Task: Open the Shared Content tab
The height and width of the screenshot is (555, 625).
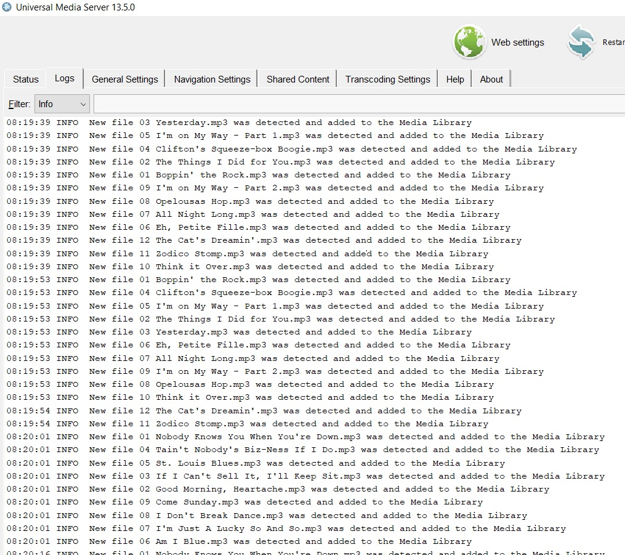Action: [297, 79]
